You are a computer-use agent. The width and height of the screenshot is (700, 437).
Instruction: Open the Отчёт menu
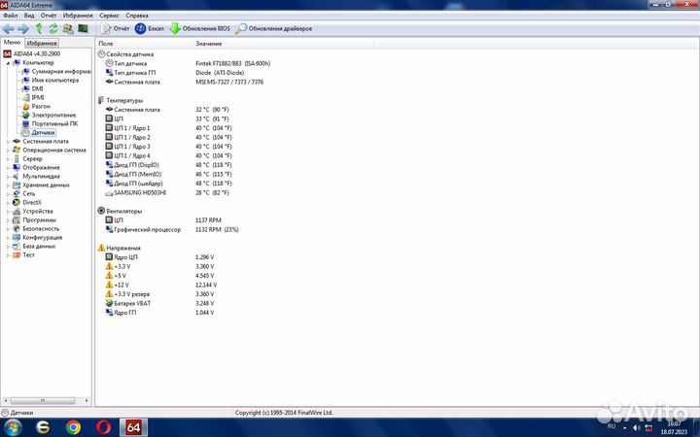coord(49,16)
